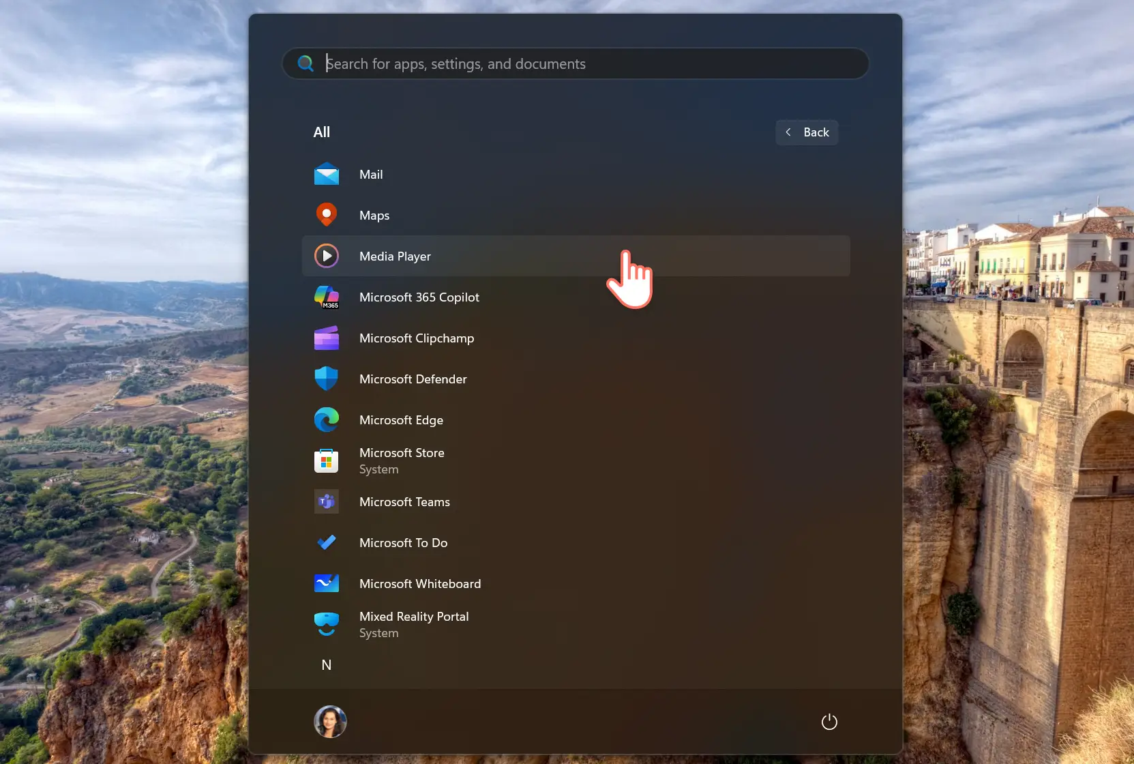1134x764 pixels.
Task: Click the "All" heading
Action: [322, 132]
